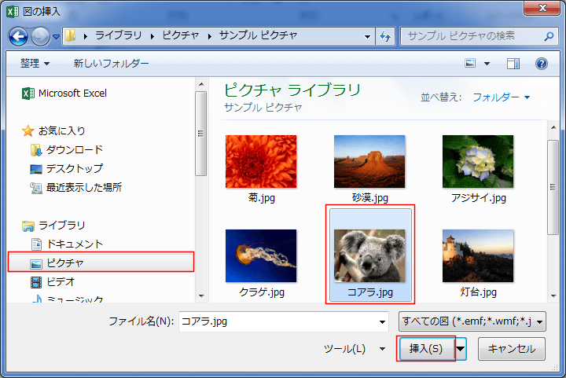The height and width of the screenshot is (378, 566).
Task: Open ビデオ library
Action: point(61,281)
